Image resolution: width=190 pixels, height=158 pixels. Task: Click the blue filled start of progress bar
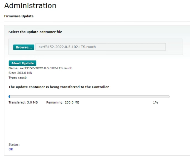(9, 97)
